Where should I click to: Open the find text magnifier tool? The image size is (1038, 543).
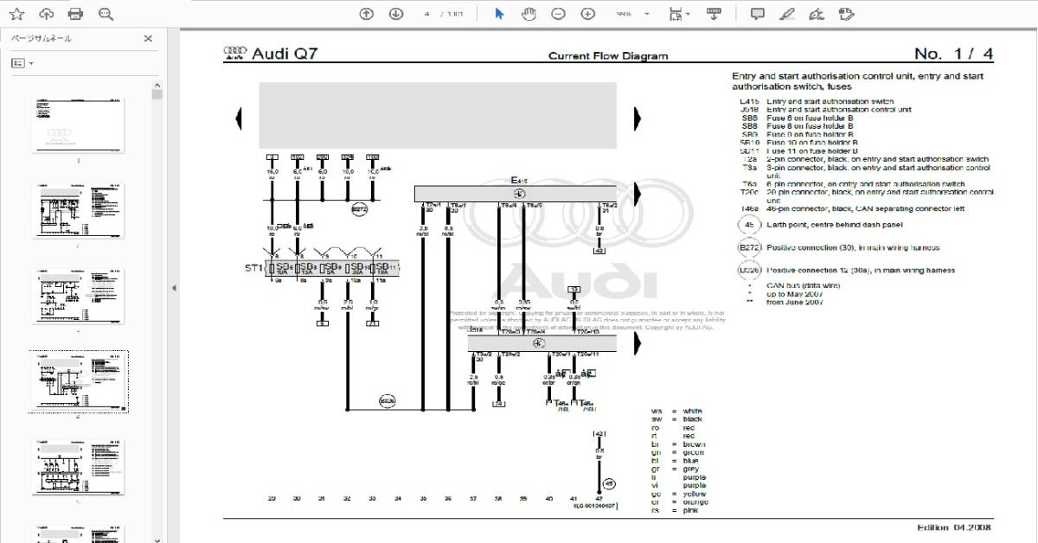(106, 14)
